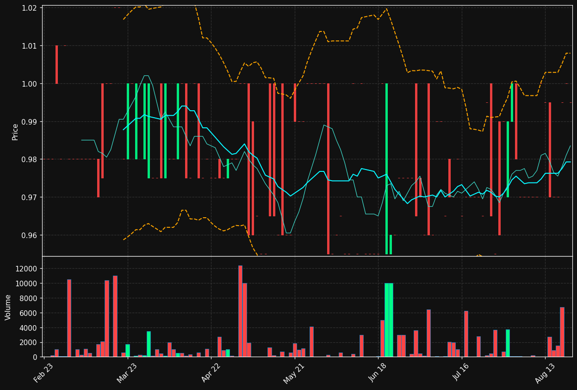Click the 2000 volume tick label

click(x=29, y=343)
